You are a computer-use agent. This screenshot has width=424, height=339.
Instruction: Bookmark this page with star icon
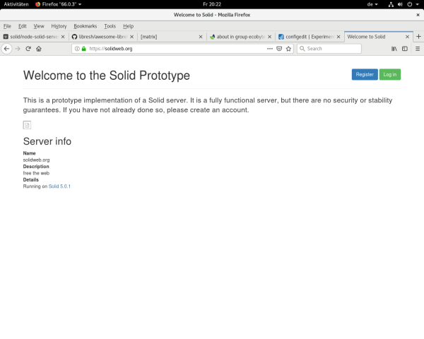point(288,49)
